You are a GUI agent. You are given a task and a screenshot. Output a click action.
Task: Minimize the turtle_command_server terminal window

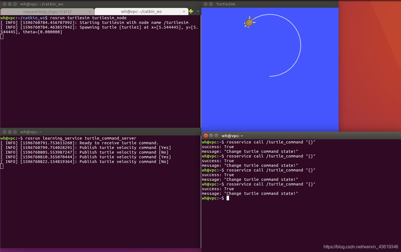[x=10, y=132]
